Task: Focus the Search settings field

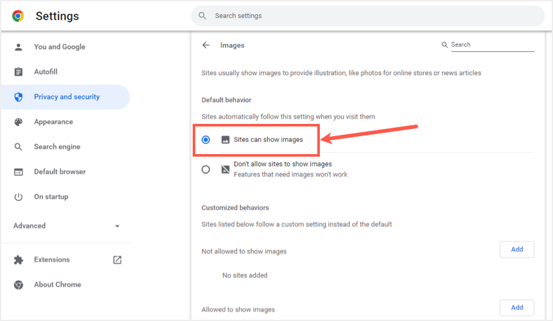Action: click(x=373, y=16)
